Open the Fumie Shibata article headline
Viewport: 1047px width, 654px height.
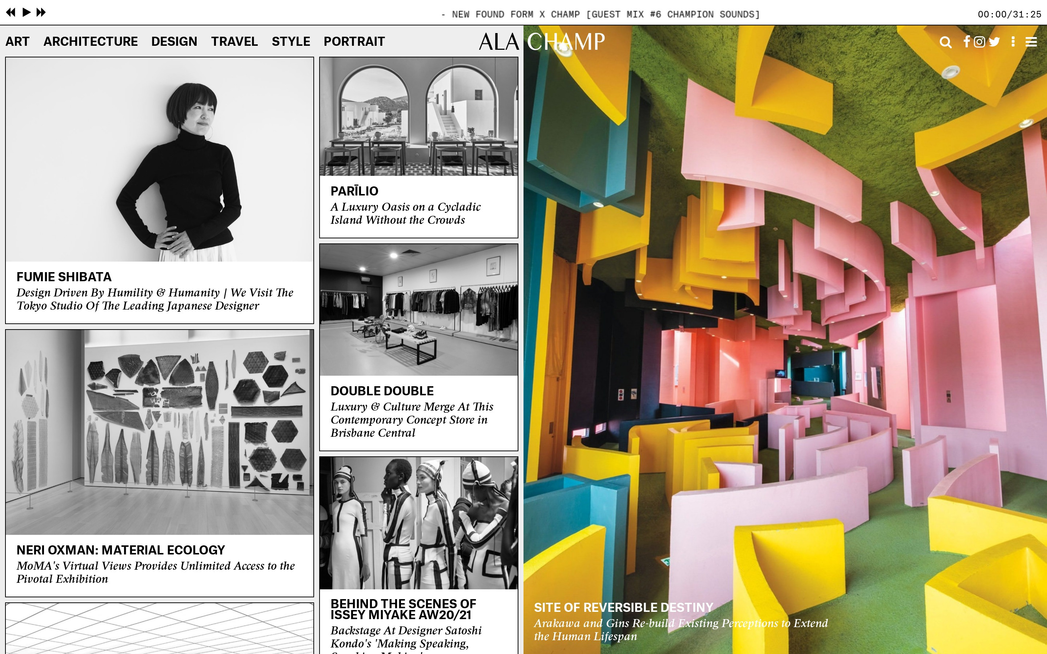64,277
